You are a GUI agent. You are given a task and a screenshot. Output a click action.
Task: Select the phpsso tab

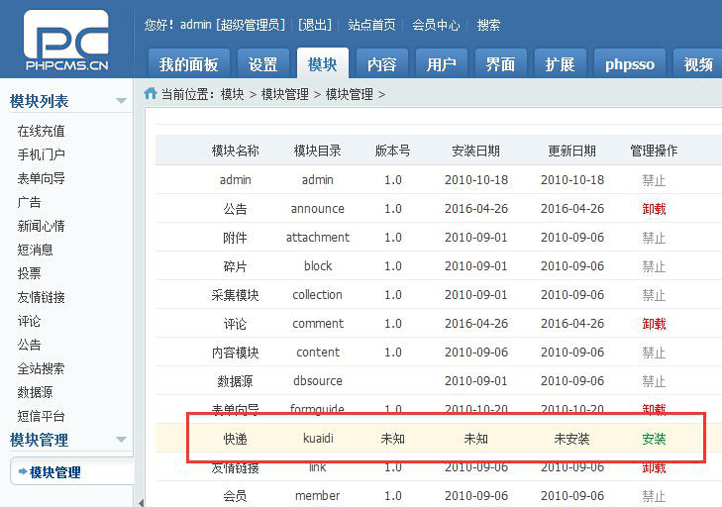(630, 64)
